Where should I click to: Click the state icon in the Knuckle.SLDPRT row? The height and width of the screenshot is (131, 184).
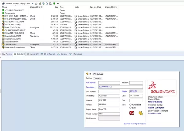[x=76, y=45]
